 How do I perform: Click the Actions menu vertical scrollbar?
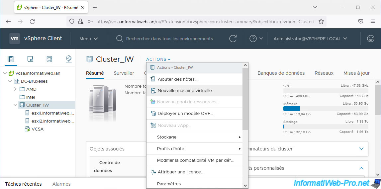245,100
